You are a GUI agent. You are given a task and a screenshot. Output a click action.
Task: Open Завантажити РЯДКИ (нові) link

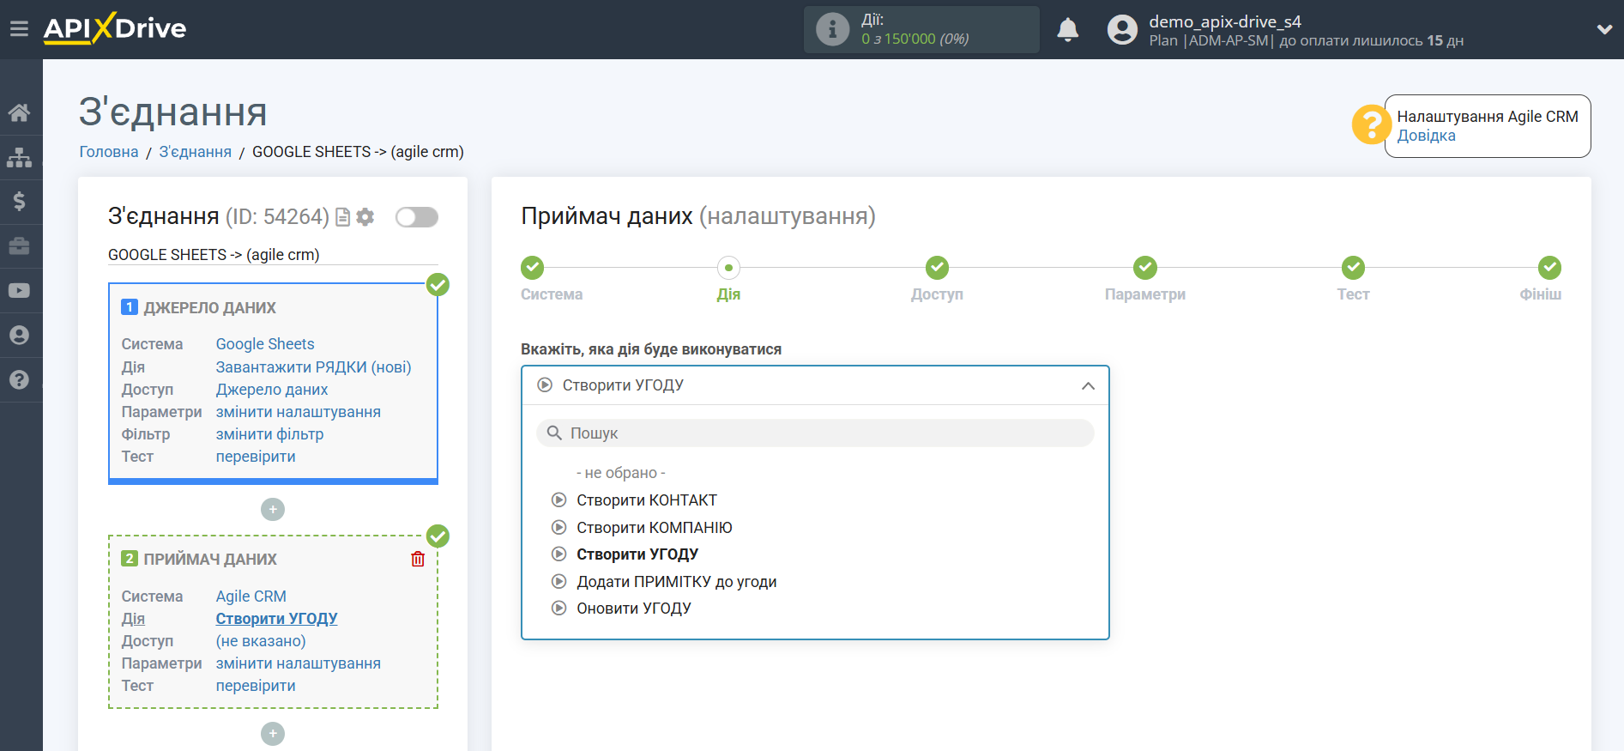[313, 367]
